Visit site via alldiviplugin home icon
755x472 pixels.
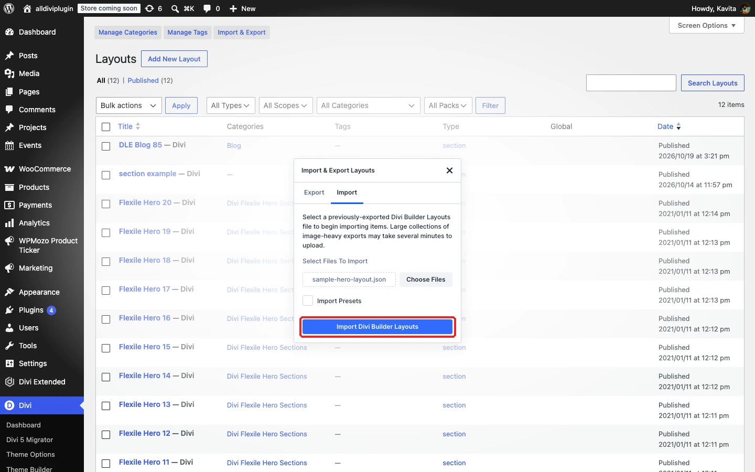(x=48, y=8)
